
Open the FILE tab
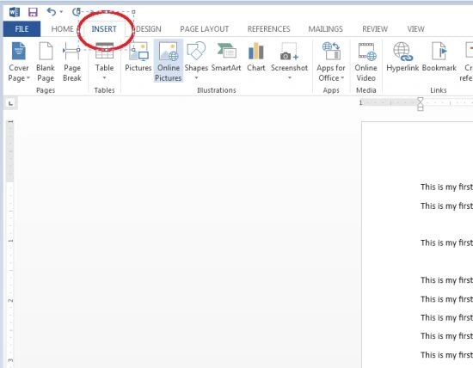pyautogui.click(x=21, y=29)
